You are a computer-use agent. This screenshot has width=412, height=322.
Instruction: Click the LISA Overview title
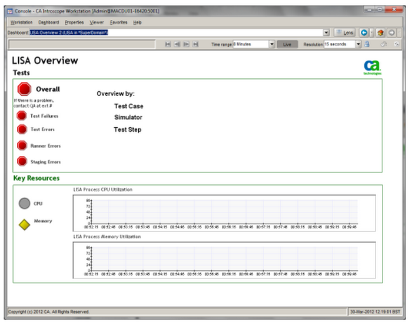pyautogui.click(x=45, y=61)
